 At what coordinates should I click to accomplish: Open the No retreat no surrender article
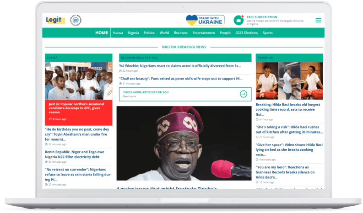click(x=78, y=175)
